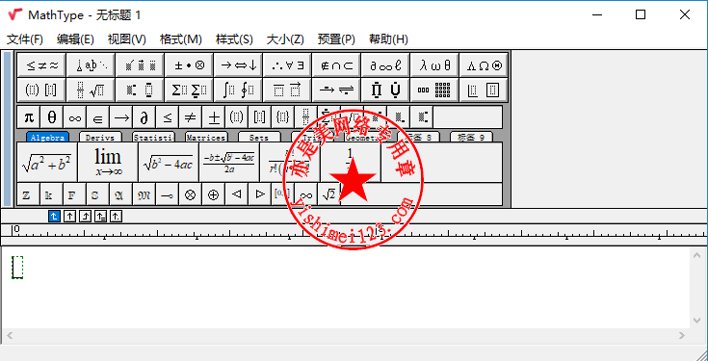Insert blackboard-bold k symbol

(52, 194)
